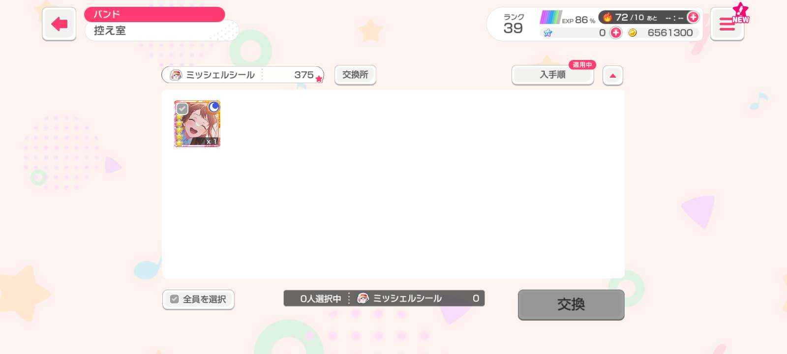Tap the 控え室 waiting room label
Viewport: 787px width, 354px height.
tap(110, 30)
